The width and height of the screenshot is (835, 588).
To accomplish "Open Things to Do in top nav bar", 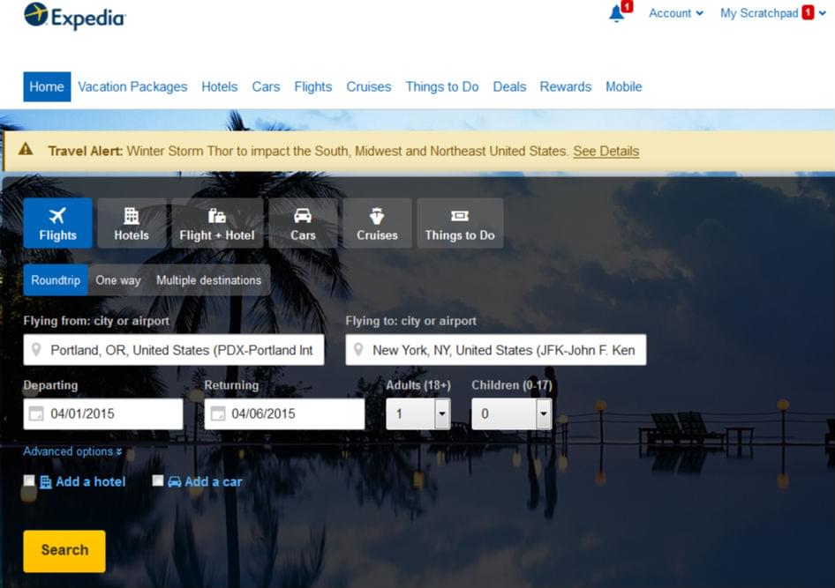I will click(x=442, y=86).
